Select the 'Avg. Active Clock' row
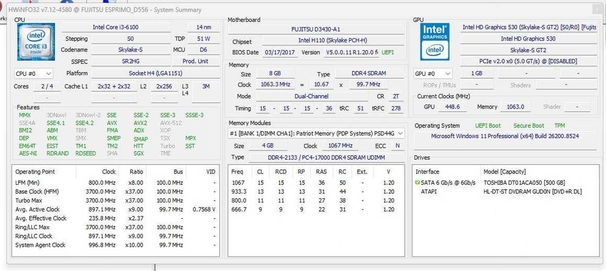The image size is (606, 271). point(116,209)
